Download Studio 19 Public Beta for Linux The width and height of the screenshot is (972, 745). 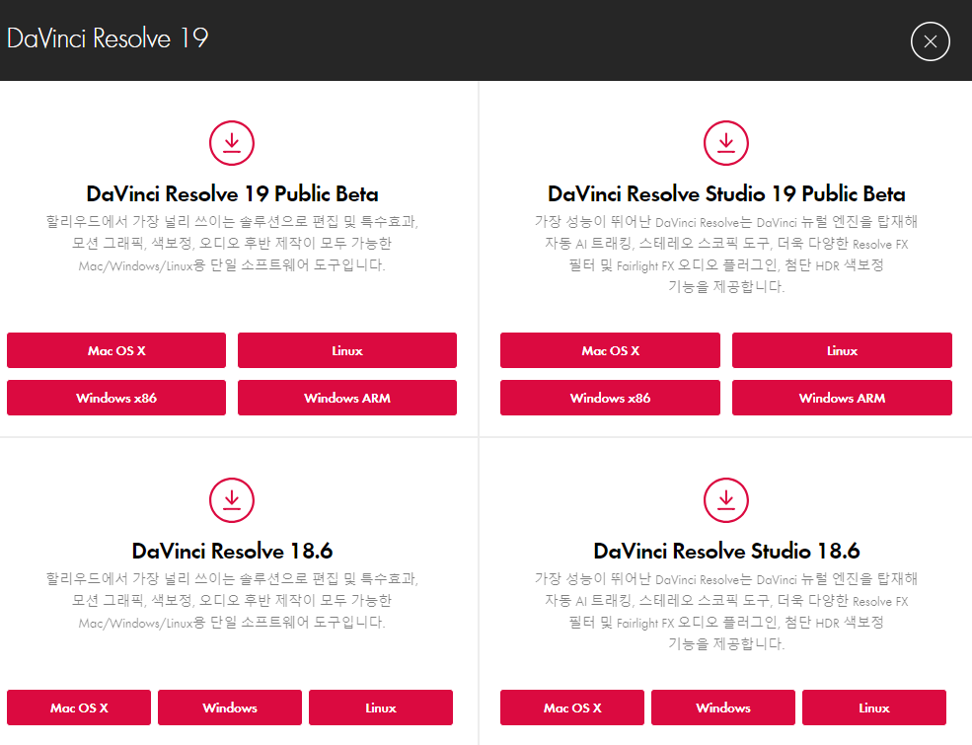click(842, 350)
